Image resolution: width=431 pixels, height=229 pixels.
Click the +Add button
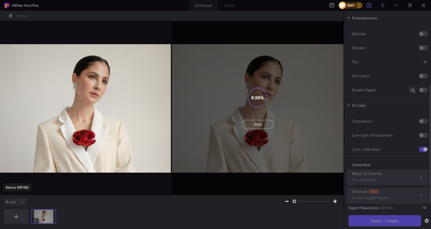point(11,202)
